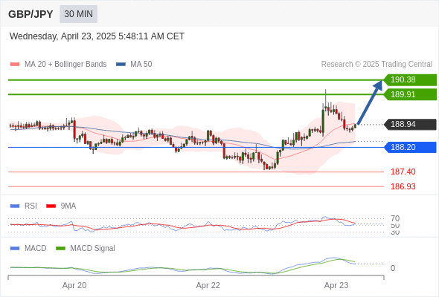Click the blue 188.20 pivot tag

tap(410, 147)
